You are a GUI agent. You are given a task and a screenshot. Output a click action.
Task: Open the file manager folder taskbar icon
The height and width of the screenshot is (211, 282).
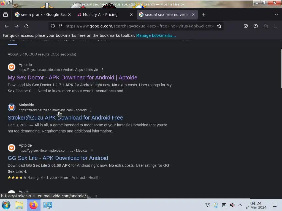tap(19, 205)
